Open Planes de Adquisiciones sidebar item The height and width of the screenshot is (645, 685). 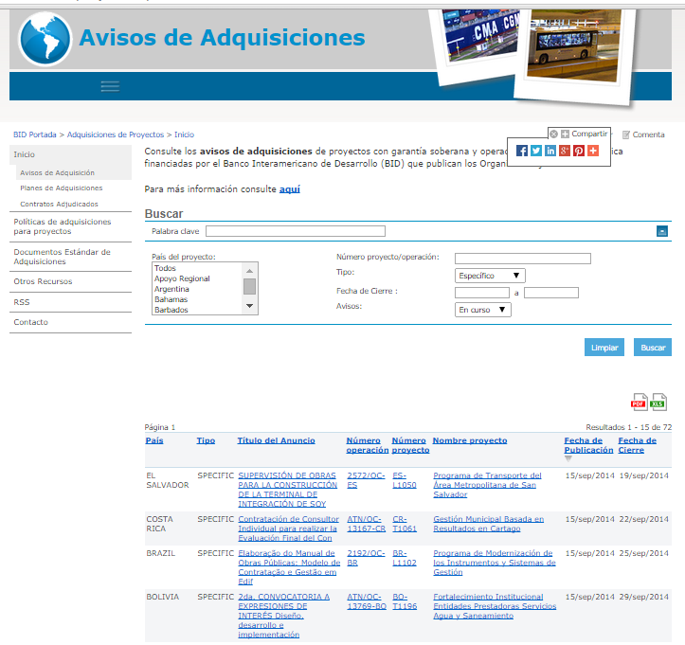61,188
